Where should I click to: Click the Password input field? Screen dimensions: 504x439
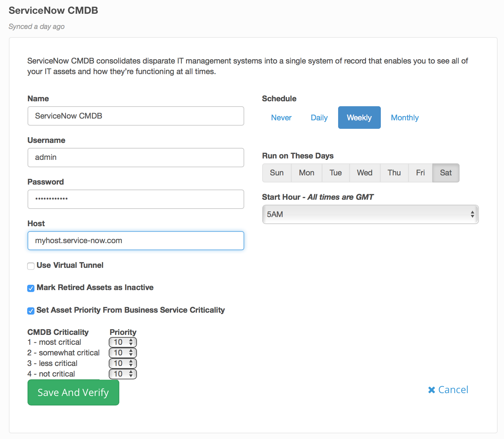136,199
